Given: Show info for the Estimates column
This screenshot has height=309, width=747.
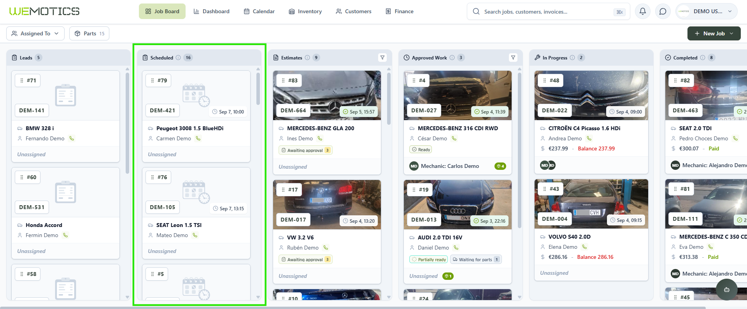Looking at the screenshot, I should (307, 58).
